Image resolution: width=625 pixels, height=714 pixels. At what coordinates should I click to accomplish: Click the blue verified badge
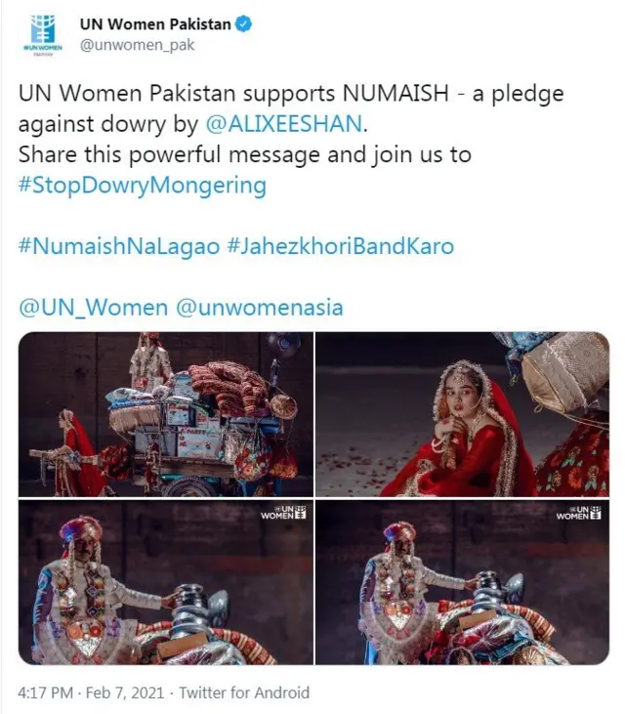[243, 24]
